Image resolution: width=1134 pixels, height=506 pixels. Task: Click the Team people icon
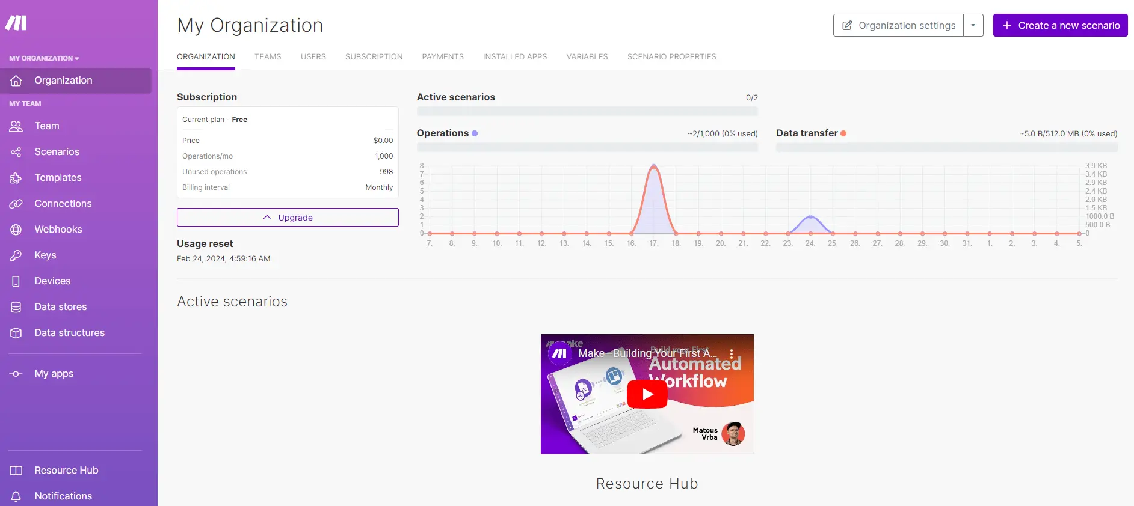16,126
